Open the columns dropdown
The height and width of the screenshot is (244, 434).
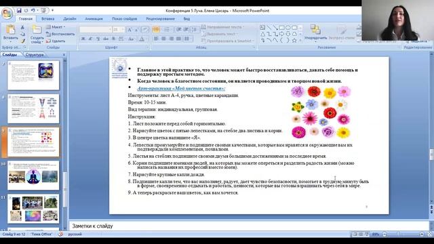[x=188, y=39]
